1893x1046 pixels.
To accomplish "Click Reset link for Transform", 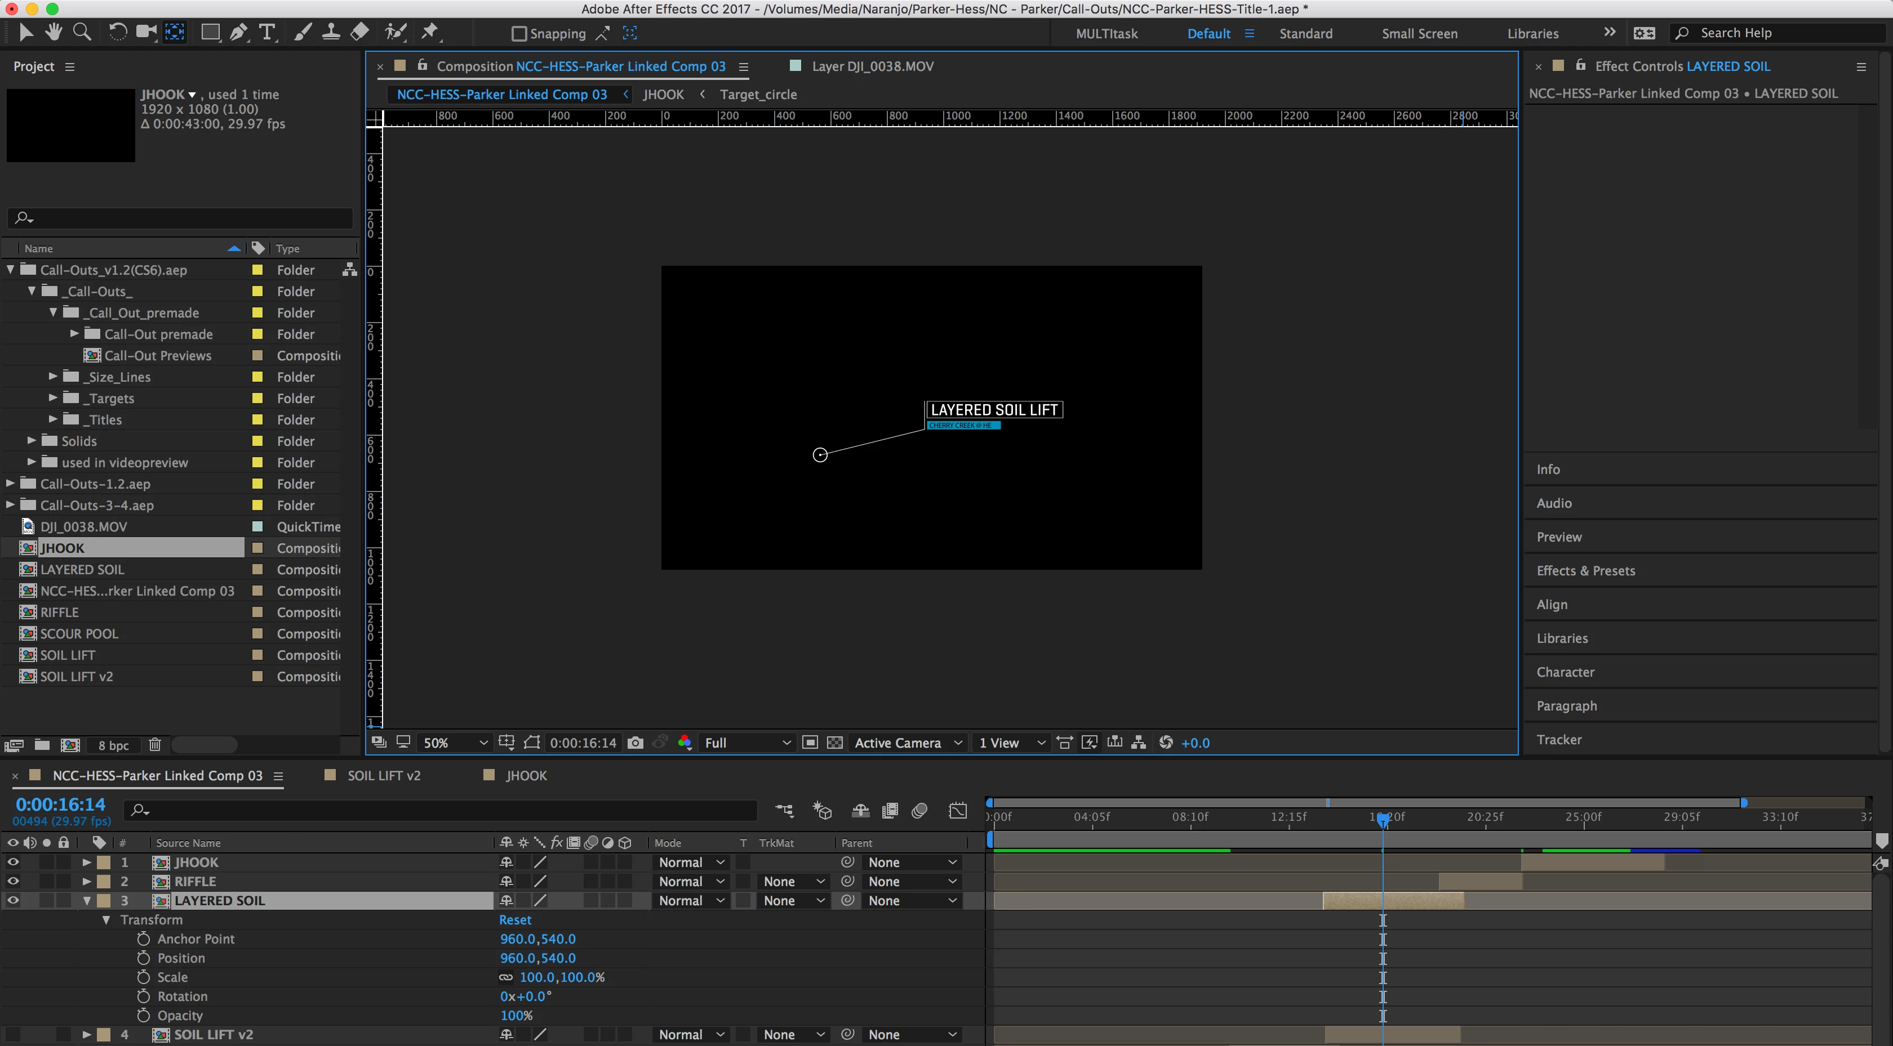I will [x=514, y=920].
